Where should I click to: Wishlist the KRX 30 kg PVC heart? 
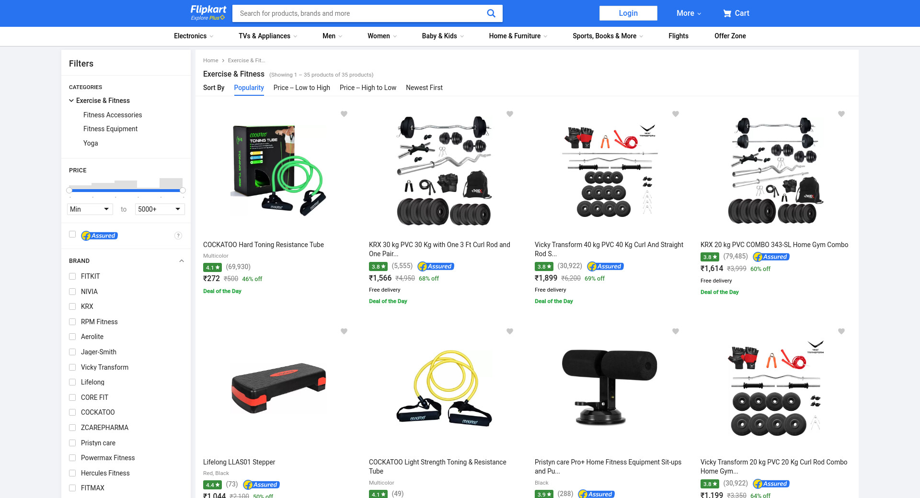510,114
